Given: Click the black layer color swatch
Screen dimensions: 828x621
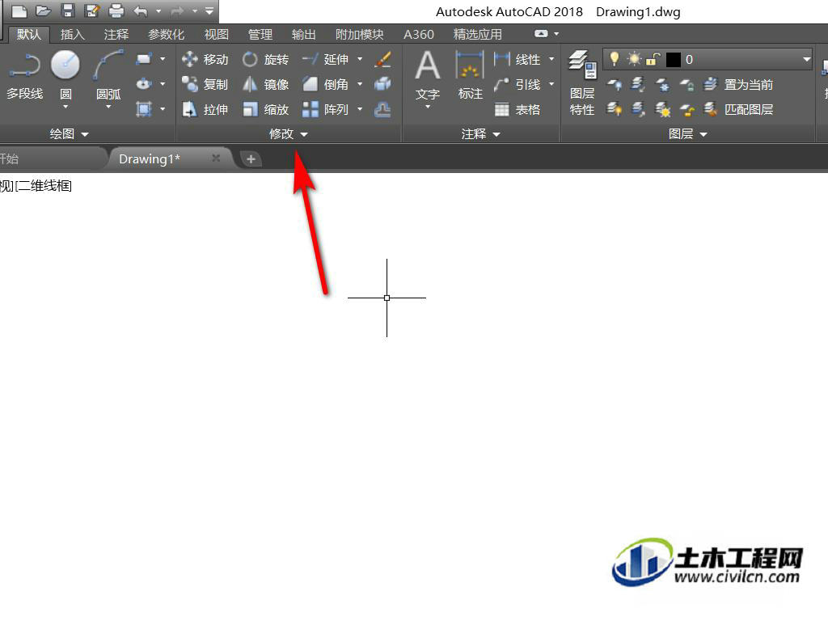Looking at the screenshot, I should tap(674, 60).
